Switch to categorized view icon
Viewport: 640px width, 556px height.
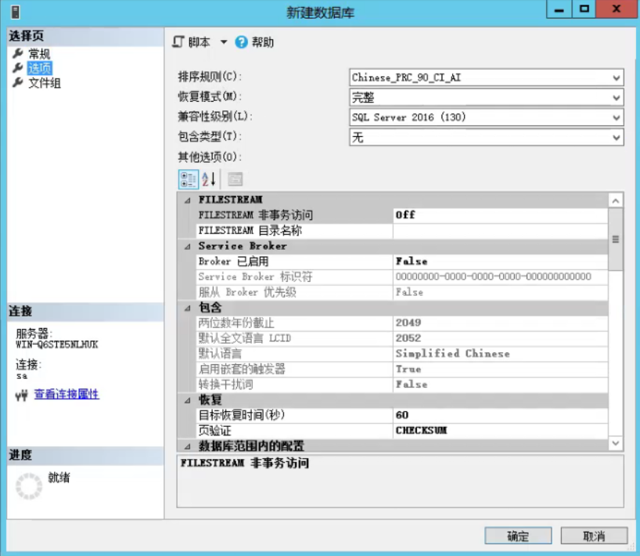coord(189,179)
